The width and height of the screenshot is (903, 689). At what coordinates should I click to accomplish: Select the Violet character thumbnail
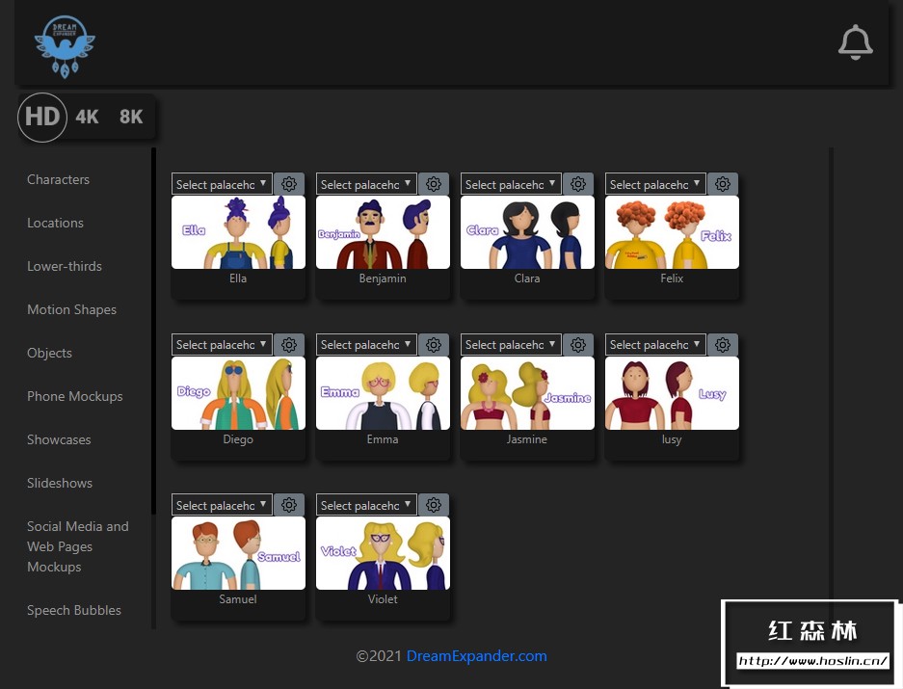pyautogui.click(x=383, y=553)
